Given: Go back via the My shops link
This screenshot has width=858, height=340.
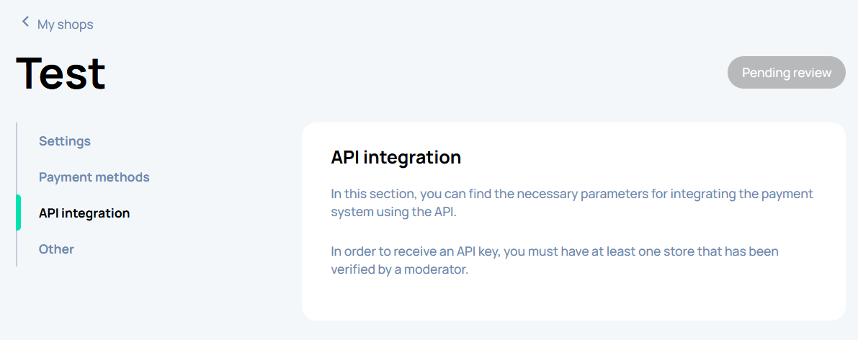Looking at the screenshot, I should coord(65,24).
